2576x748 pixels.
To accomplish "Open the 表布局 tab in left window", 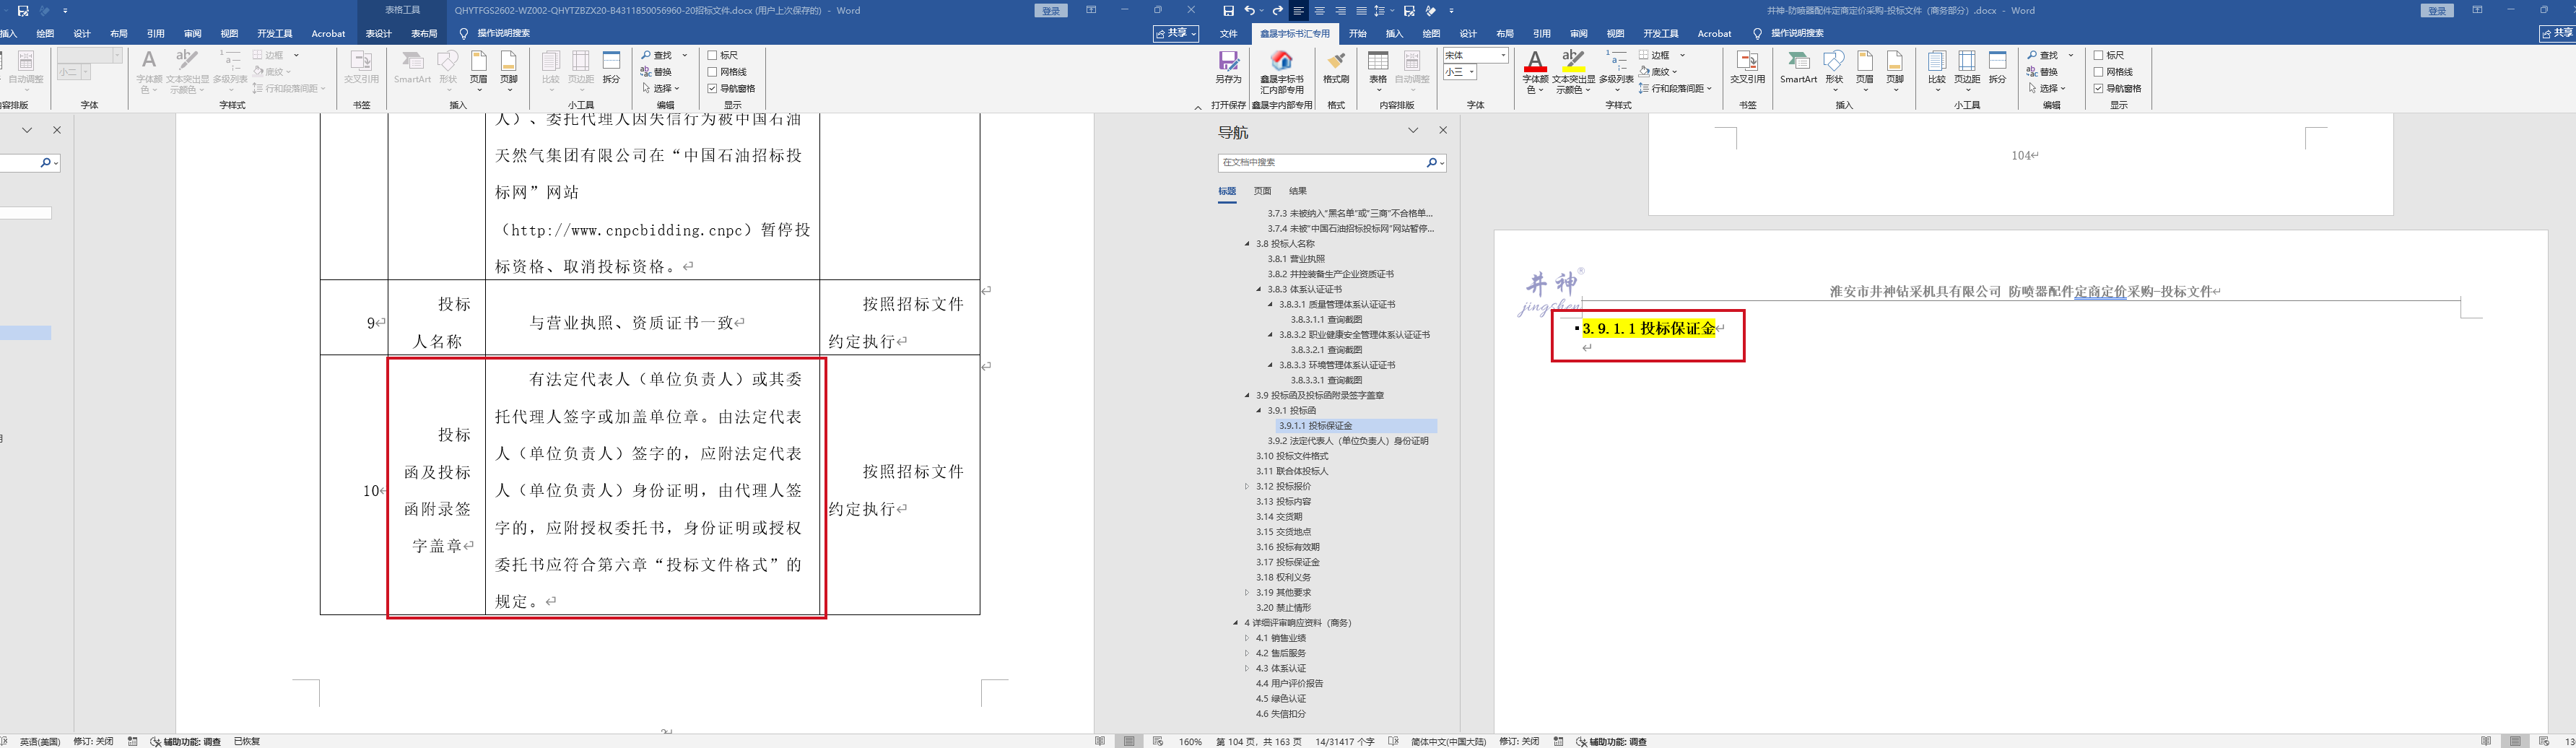I will click(x=424, y=33).
